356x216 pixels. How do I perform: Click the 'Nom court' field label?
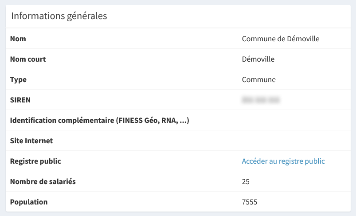pos(28,59)
